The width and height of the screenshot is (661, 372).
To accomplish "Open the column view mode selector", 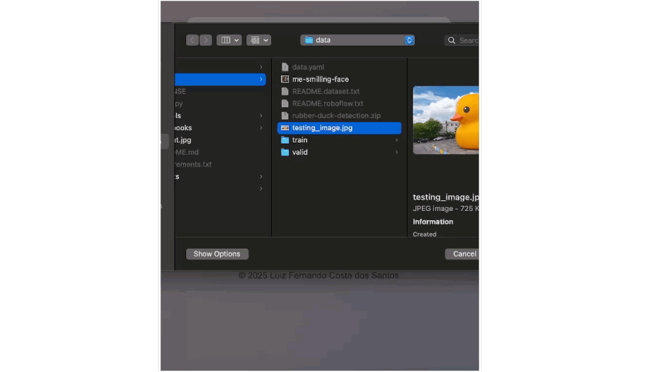I will pos(229,40).
